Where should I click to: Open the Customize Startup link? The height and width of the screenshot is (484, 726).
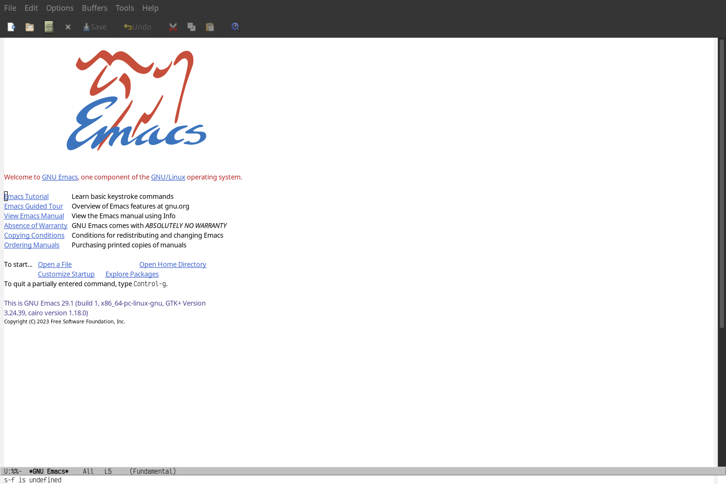pyautogui.click(x=66, y=274)
